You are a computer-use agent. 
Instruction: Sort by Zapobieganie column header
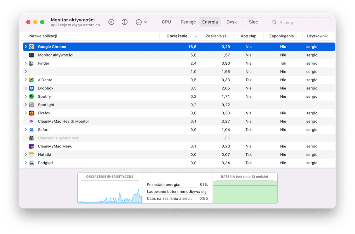[283, 36]
